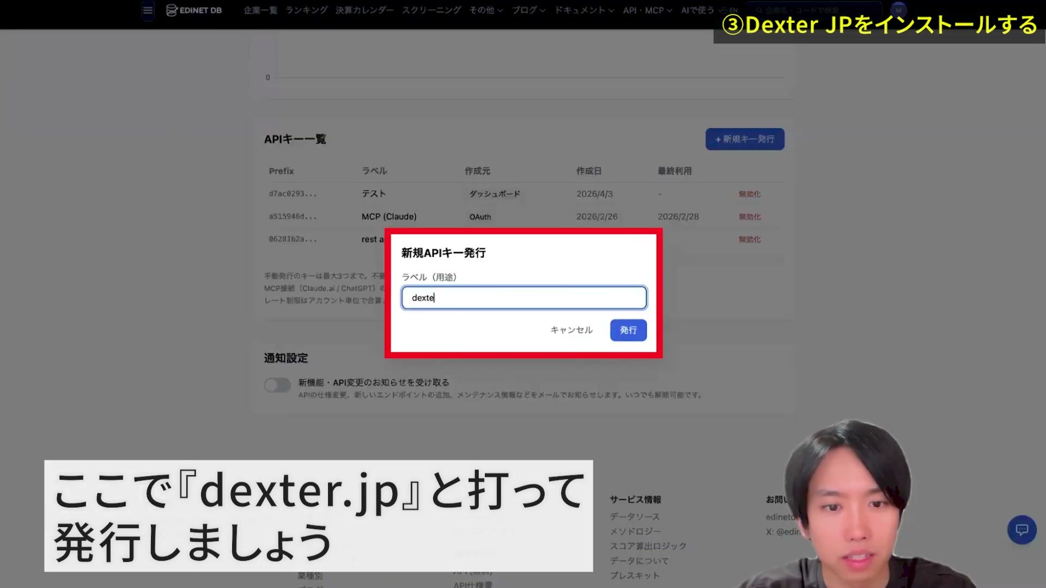Image resolution: width=1046 pixels, height=588 pixels.
Task: Open the AIで使う menu item
Action: coord(697,10)
